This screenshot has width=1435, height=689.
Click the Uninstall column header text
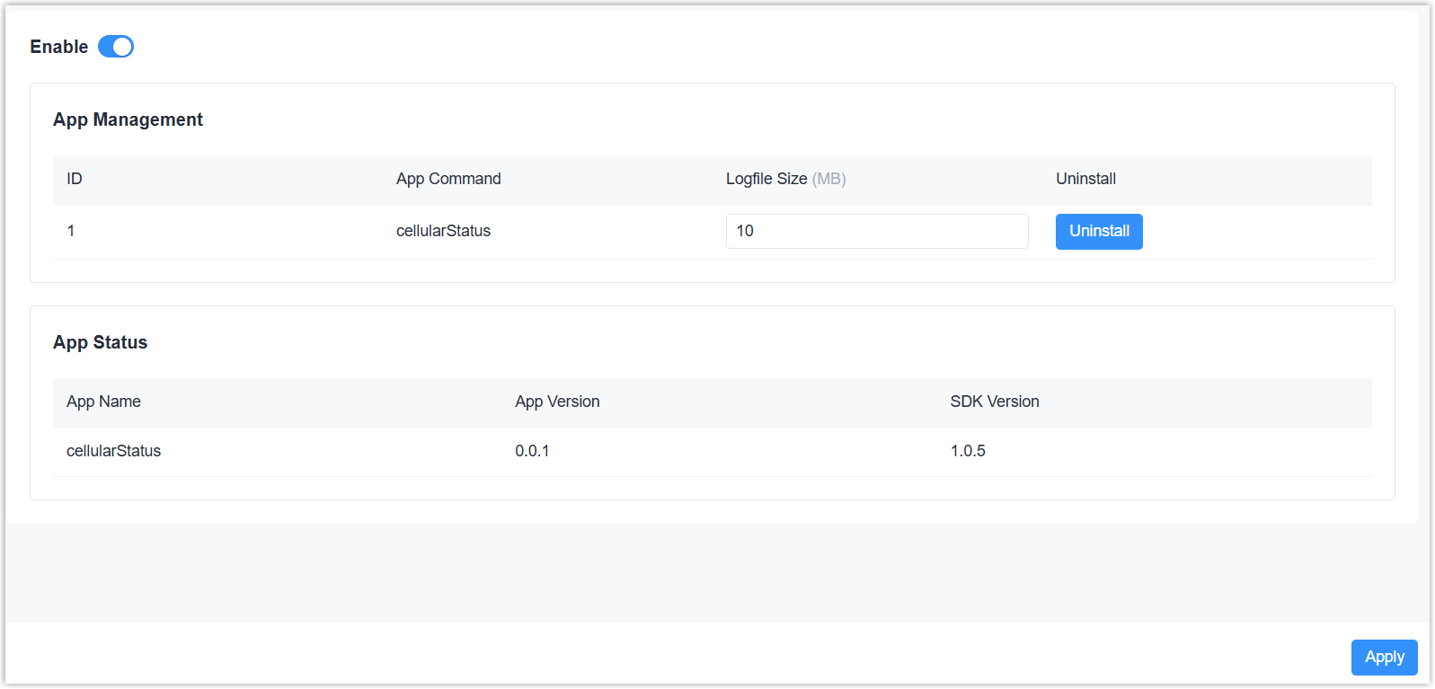(x=1085, y=179)
